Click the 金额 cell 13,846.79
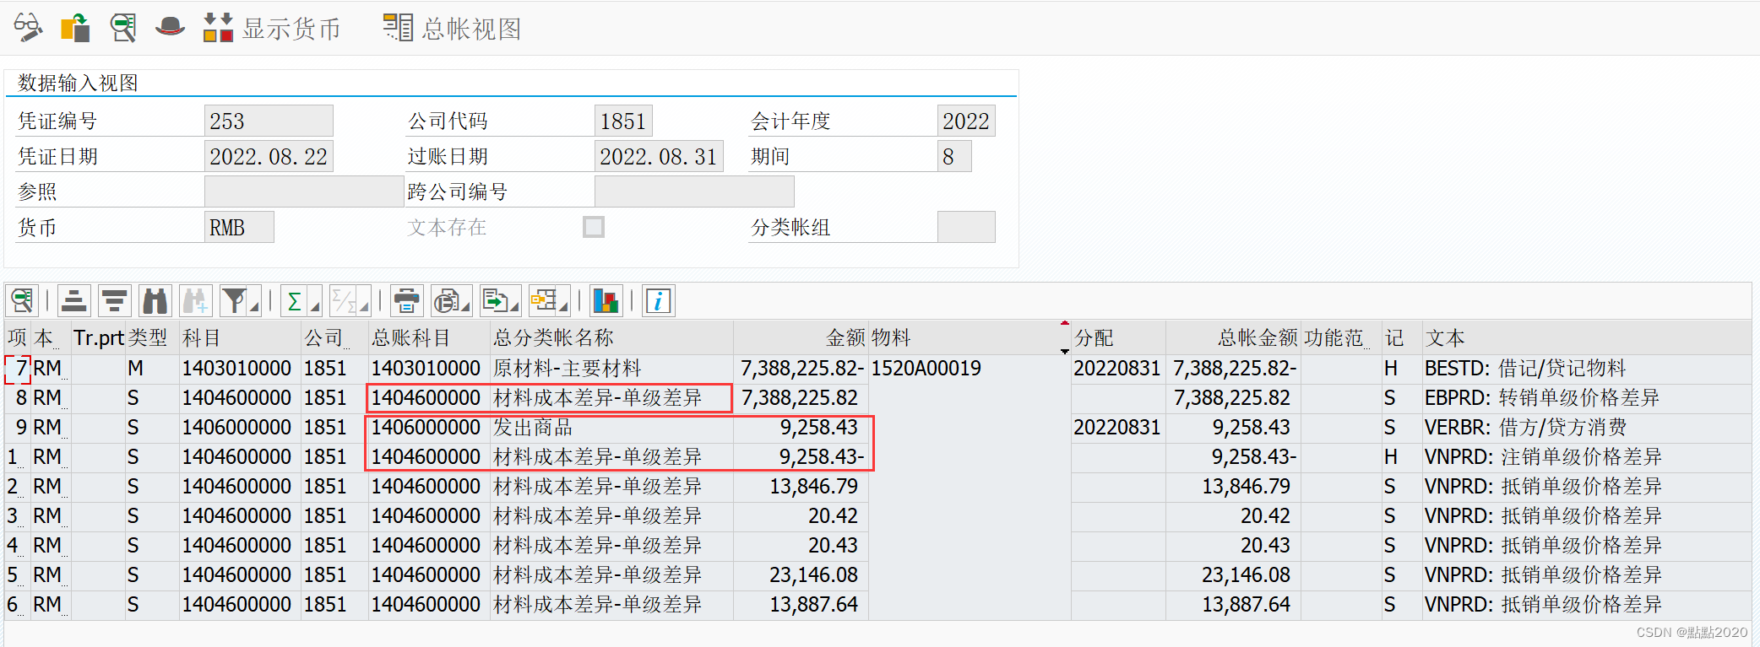Screen dimensions: 1760x647 (x=801, y=487)
